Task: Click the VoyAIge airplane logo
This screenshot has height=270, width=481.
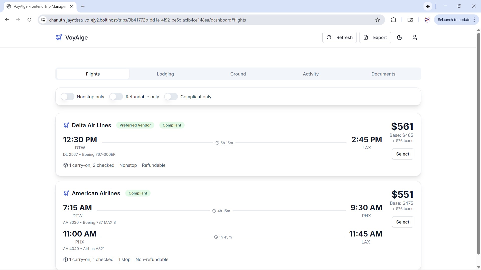Action: coord(59,37)
